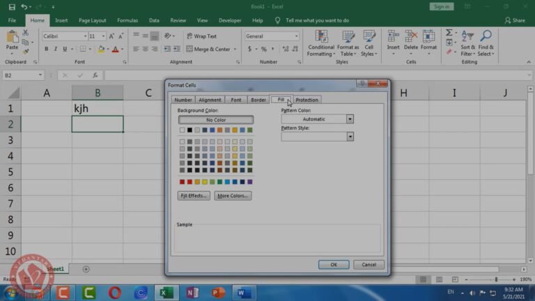
Task: Click the More Colors button
Action: (233, 196)
